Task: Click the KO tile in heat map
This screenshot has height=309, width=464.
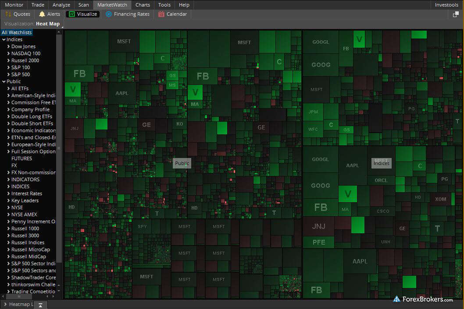Action: point(180,124)
